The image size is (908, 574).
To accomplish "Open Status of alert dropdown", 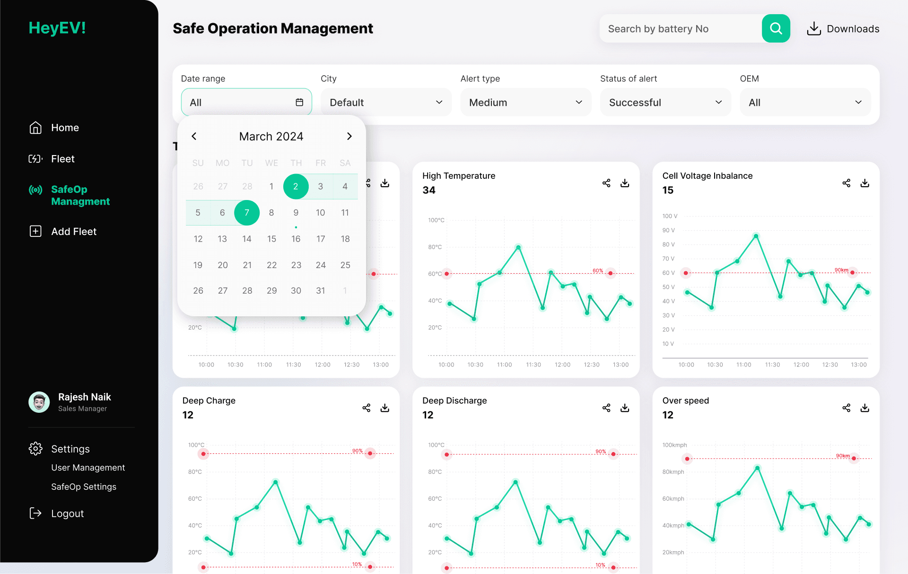I will click(x=665, y=102).
